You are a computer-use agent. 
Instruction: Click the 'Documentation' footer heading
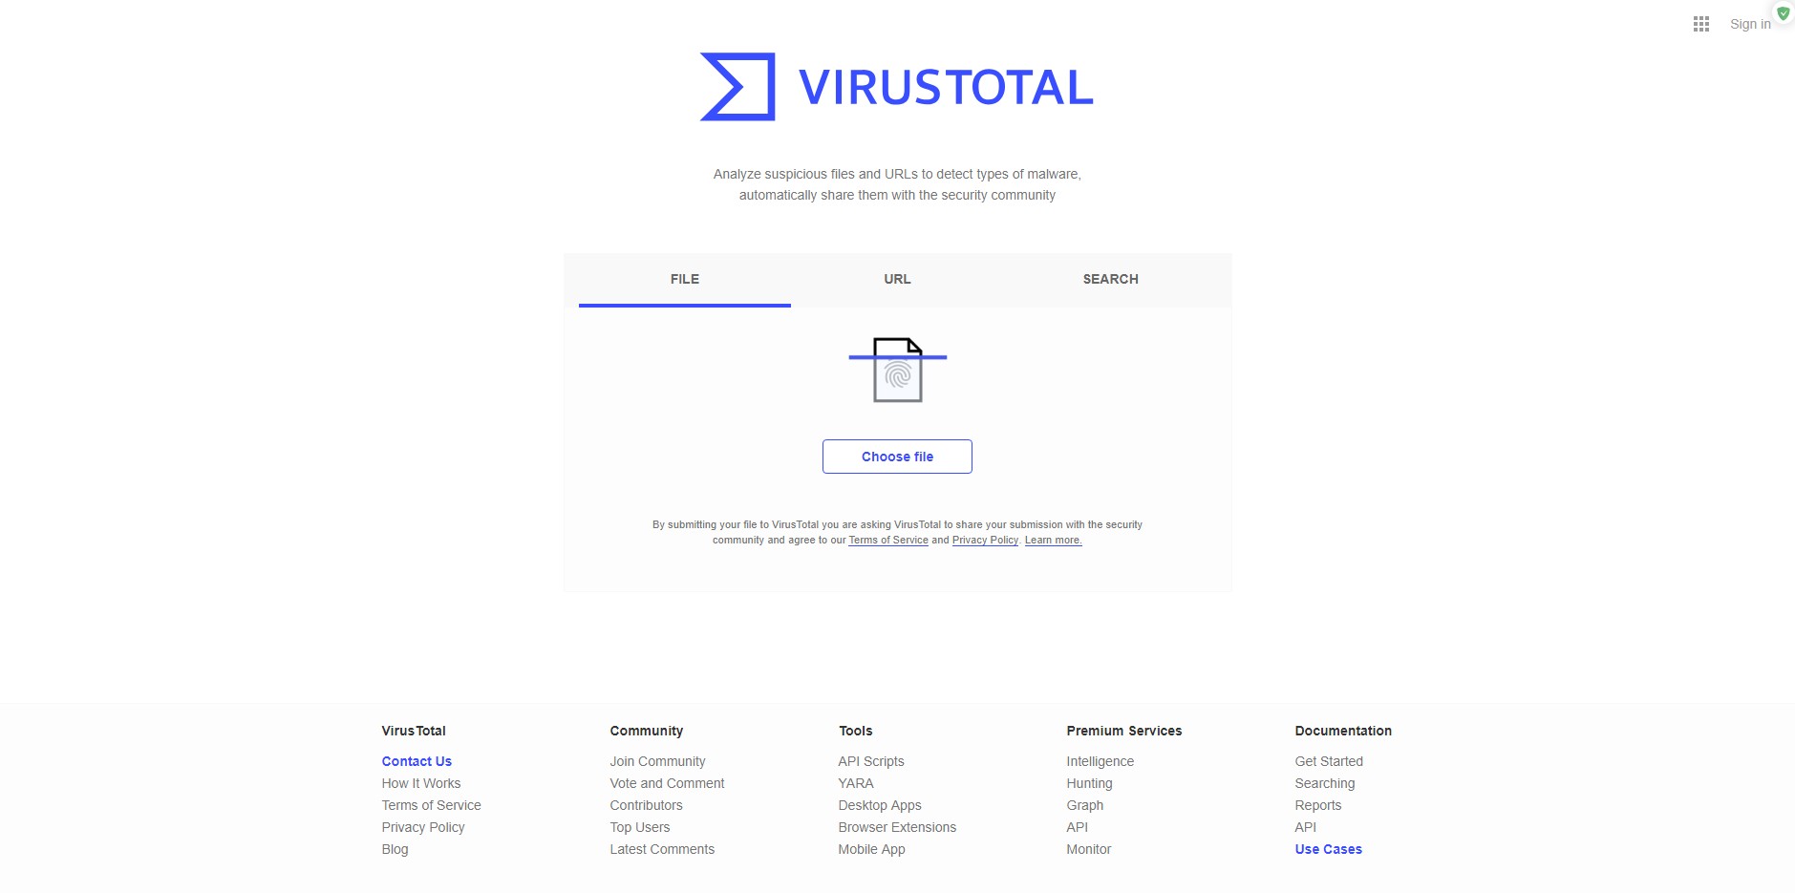tap(1343, 731)
